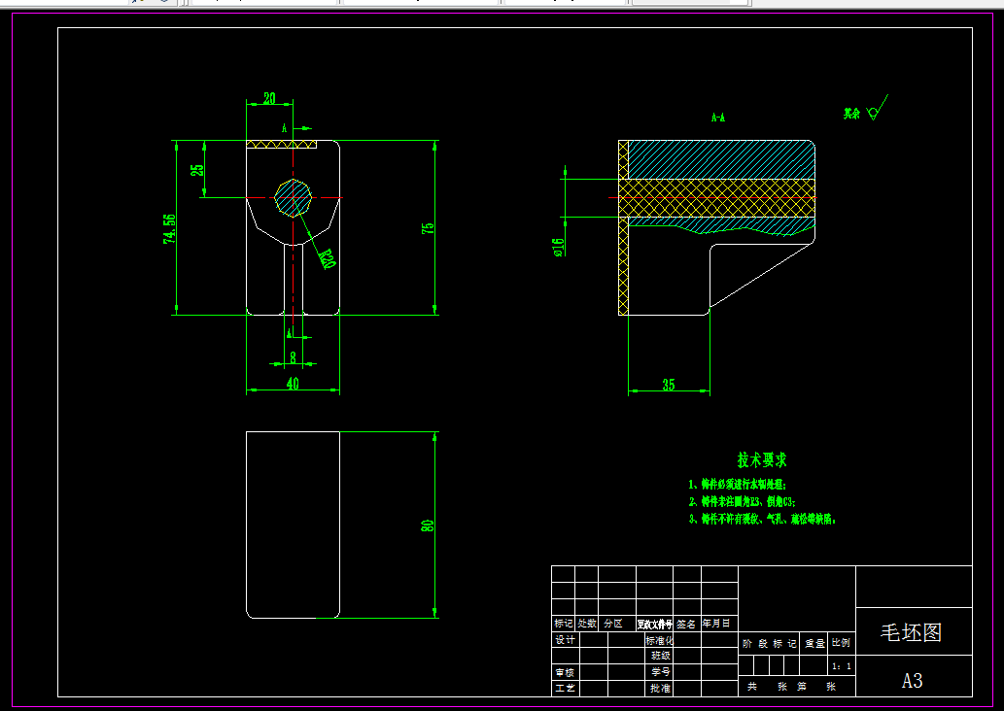Select the R20 radius dimension label
Screen dimensions: 1004x711
coord(327,258)
